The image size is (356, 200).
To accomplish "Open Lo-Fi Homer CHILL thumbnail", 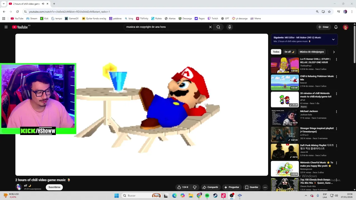I will click(x=285, y=65).
